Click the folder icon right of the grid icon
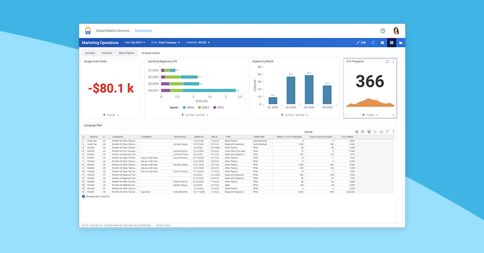 400,42
